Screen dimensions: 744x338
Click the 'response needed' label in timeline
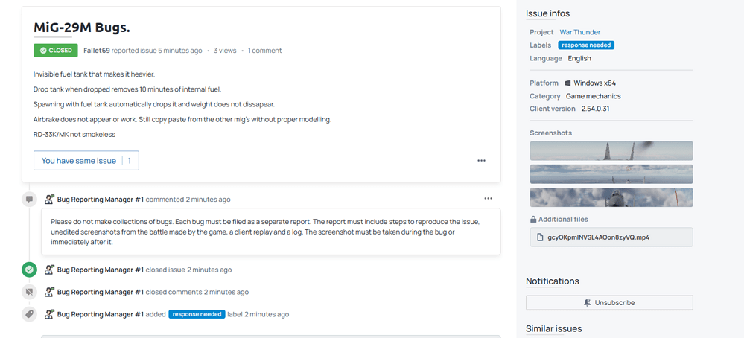coord(197,314)
